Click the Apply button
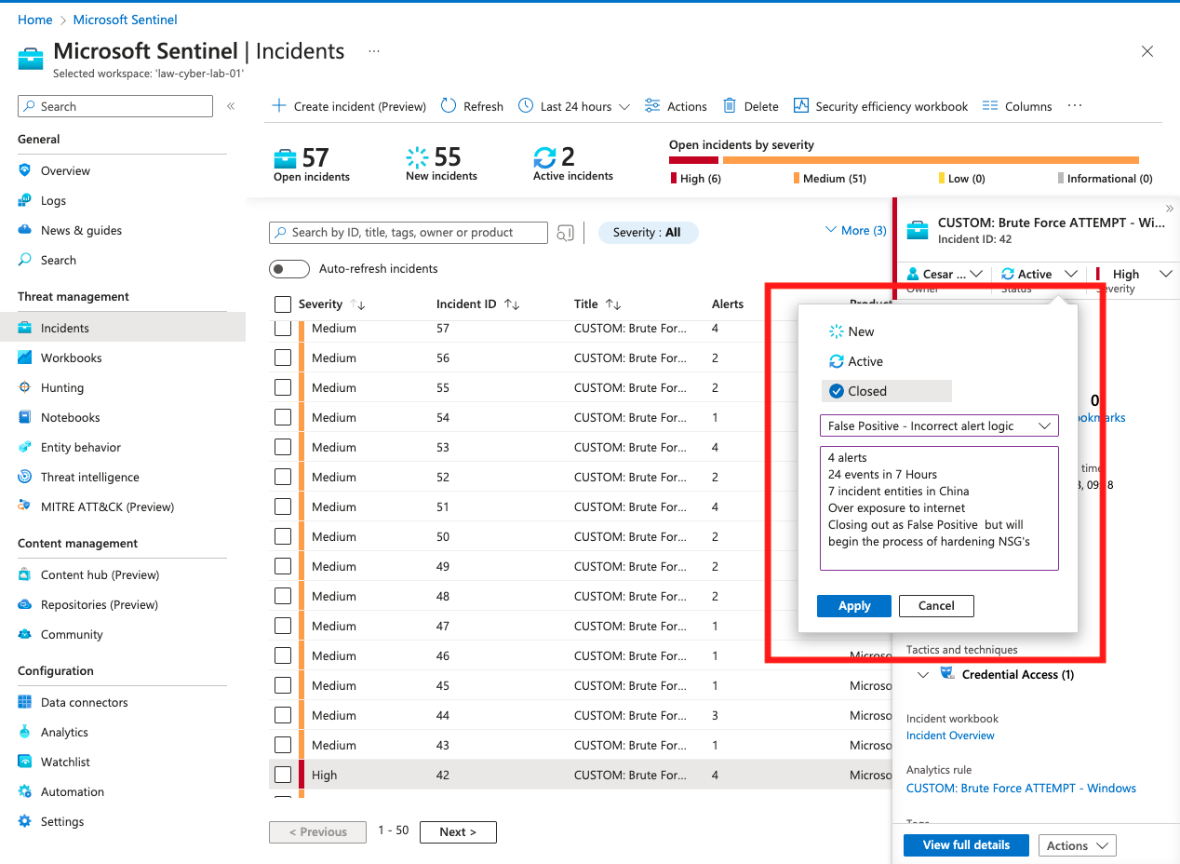 [x=854, y=606]
